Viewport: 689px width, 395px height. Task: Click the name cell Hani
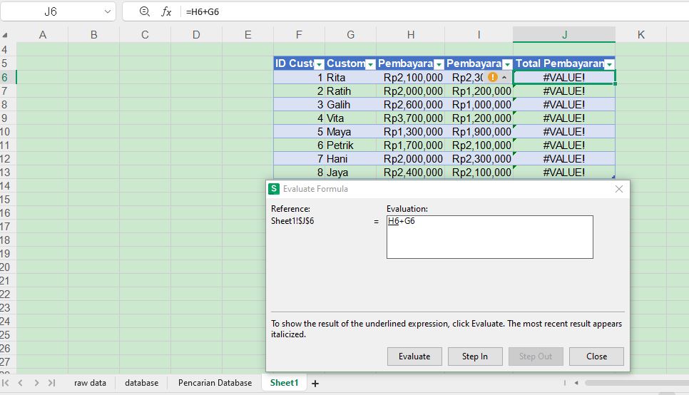351,158
